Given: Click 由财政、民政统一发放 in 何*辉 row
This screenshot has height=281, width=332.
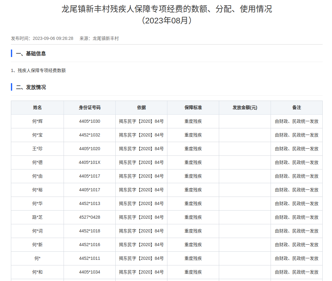Looking at the screenshot, I should pyautogui.click(x=296, y=121).
